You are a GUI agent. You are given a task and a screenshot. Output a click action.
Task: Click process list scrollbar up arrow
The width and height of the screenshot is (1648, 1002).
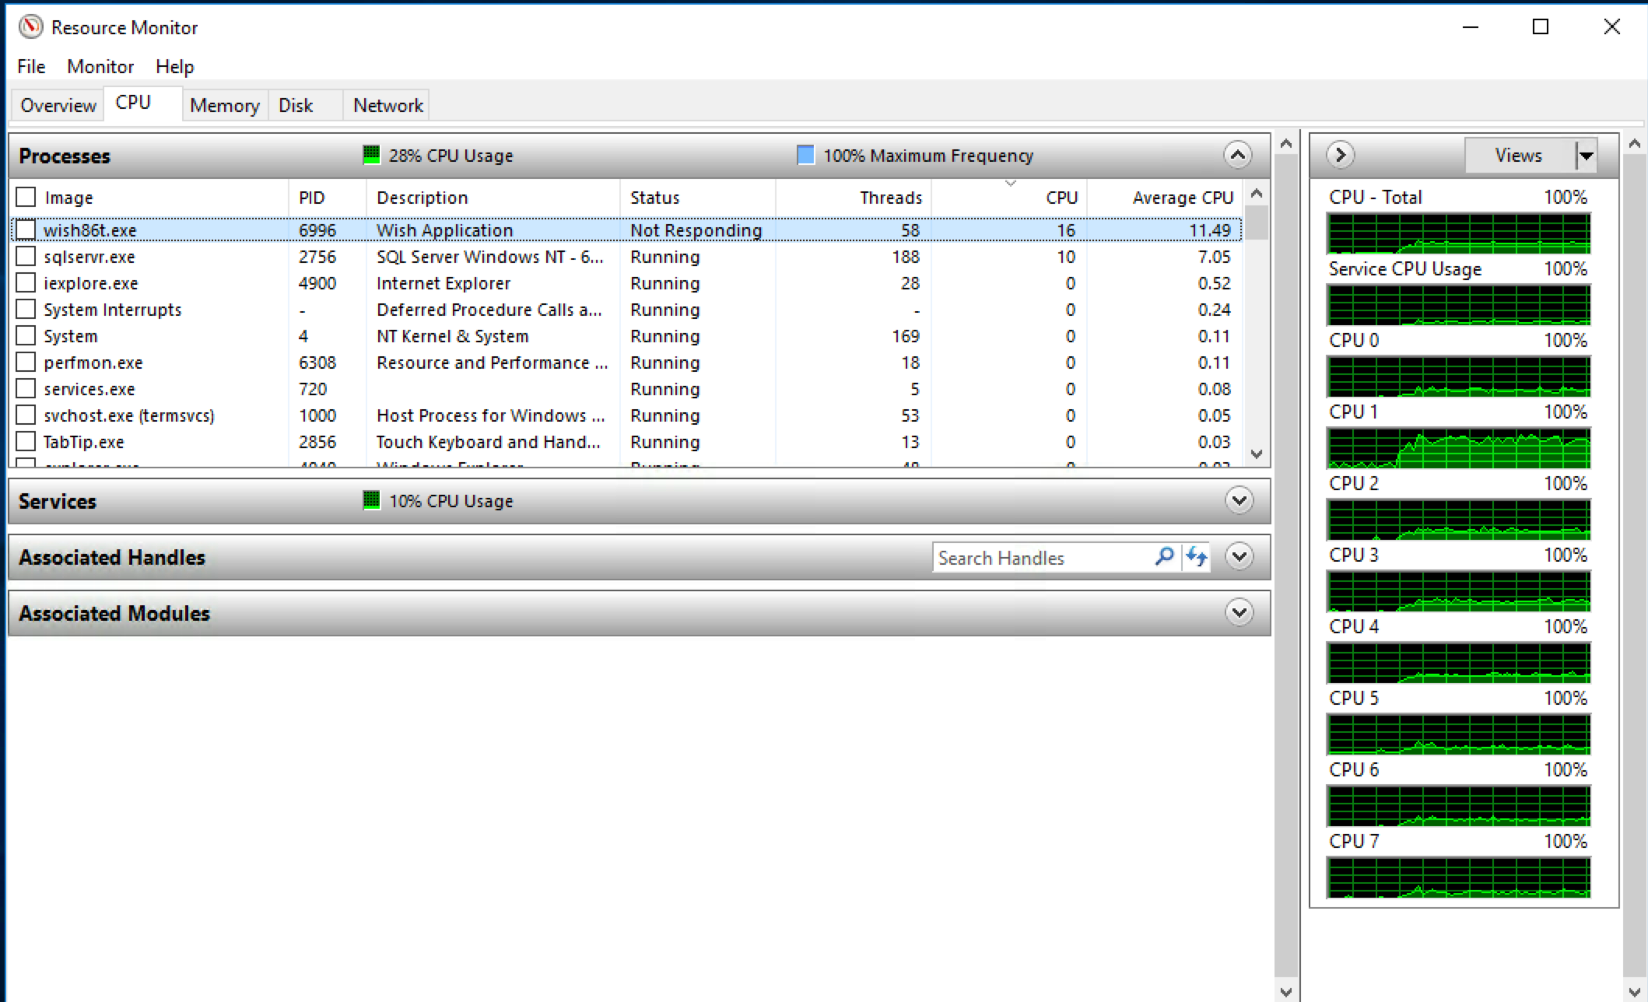tap(1256, 193)
